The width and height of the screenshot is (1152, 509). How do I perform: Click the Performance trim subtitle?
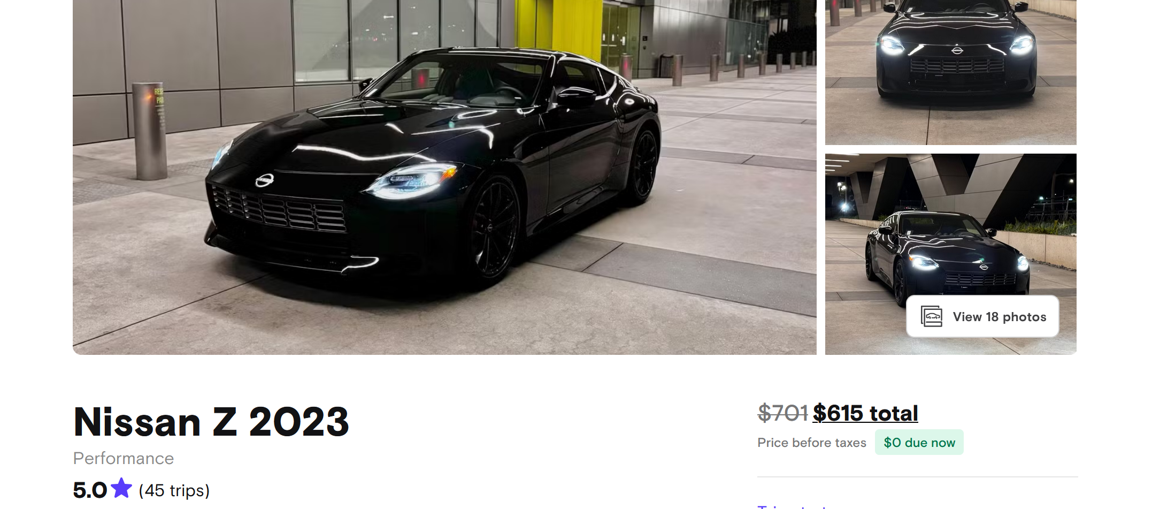[x=124, y=459]
